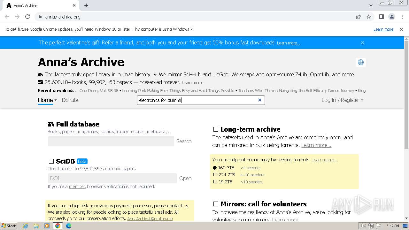
Task: Click Learn more in Valentine's banner
Action: point(289,43)
